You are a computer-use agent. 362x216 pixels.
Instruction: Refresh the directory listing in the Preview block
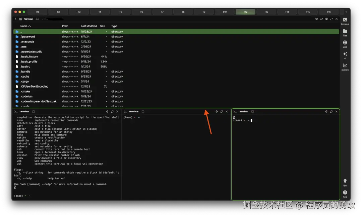coord(321,19)
